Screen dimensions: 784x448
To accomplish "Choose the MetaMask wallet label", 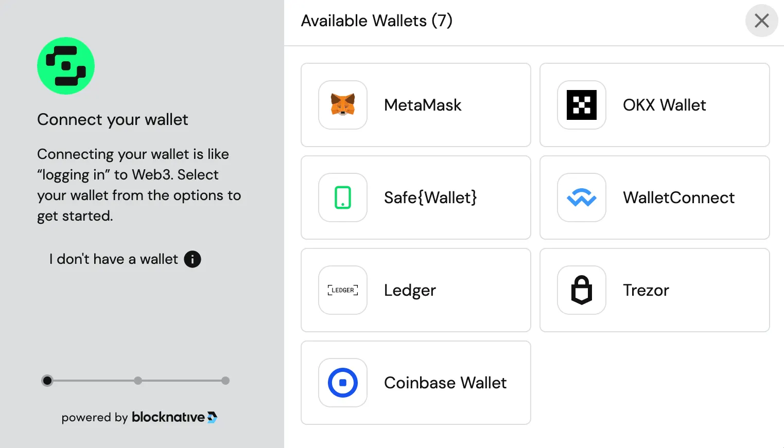I will pos(423,105).
